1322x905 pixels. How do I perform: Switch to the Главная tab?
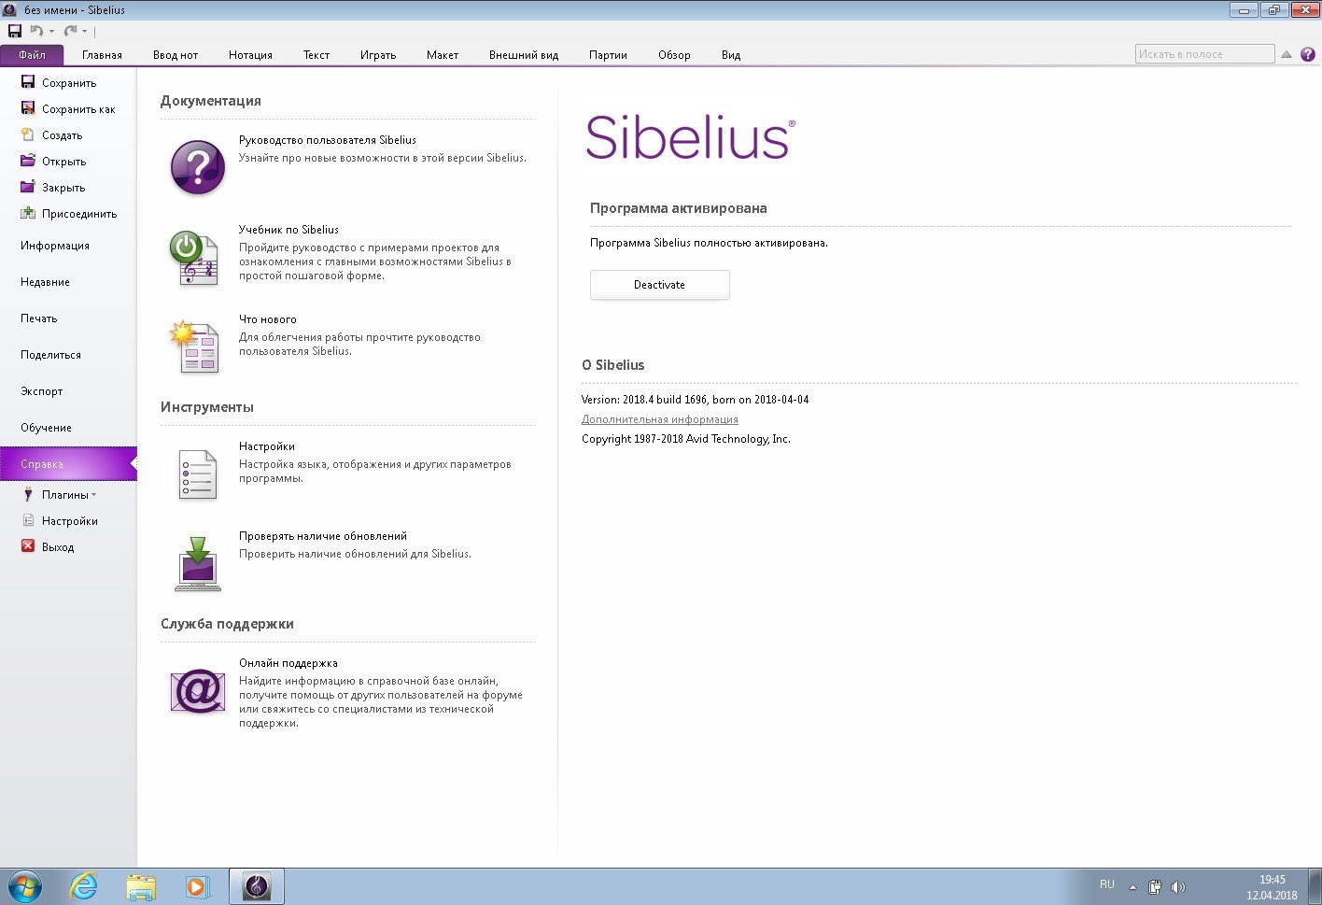pyautogui.click(x=102, y=55)
